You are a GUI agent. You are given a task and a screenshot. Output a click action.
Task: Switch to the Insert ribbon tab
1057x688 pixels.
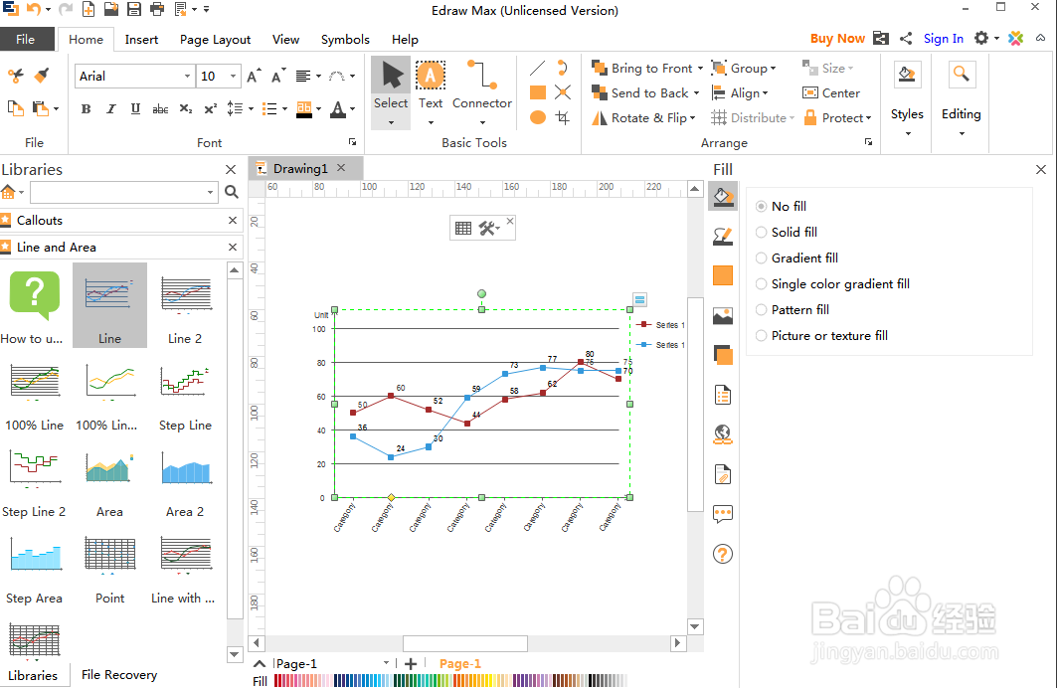(141, 39)
